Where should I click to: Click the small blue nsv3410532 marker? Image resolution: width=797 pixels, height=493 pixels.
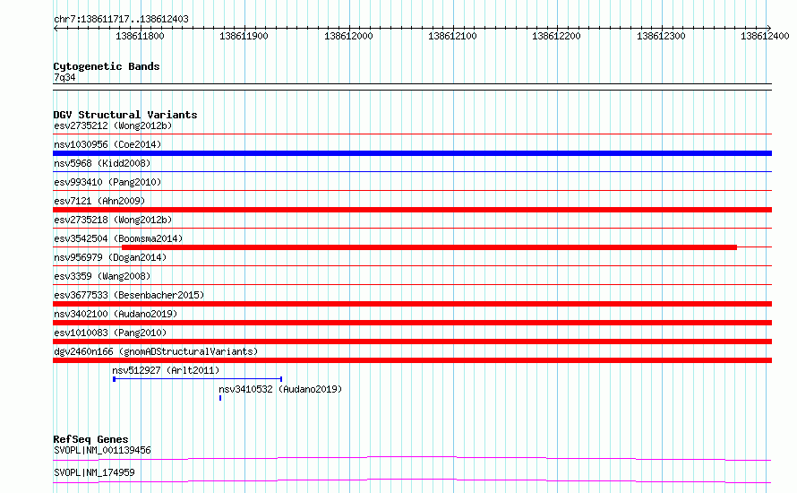click(x=220, y=398)
